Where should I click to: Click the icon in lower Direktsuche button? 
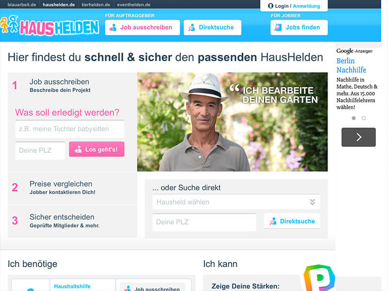pos(273,221)
